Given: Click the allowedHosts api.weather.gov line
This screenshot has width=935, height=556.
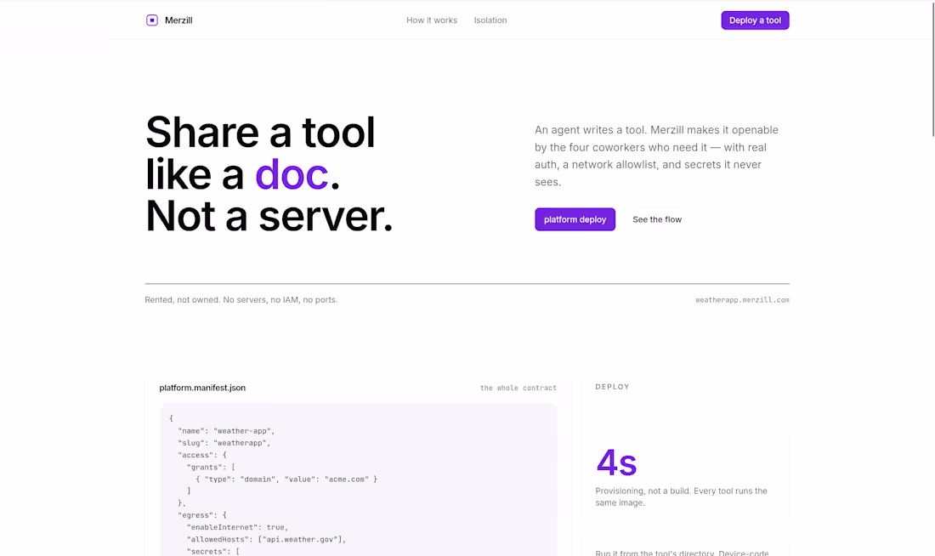Looking at the screenshot, I should pos(266,539).
